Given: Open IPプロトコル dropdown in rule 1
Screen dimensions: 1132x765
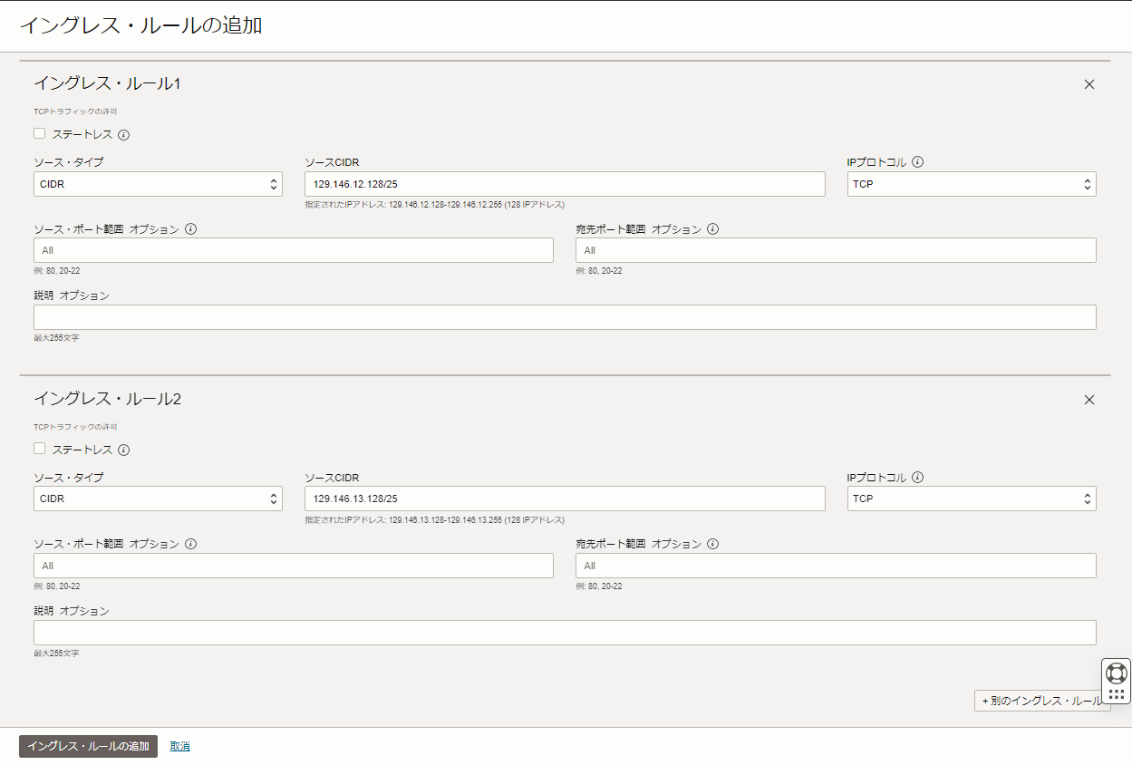Looking at the screenshot, I should click(x=971, y=184).
